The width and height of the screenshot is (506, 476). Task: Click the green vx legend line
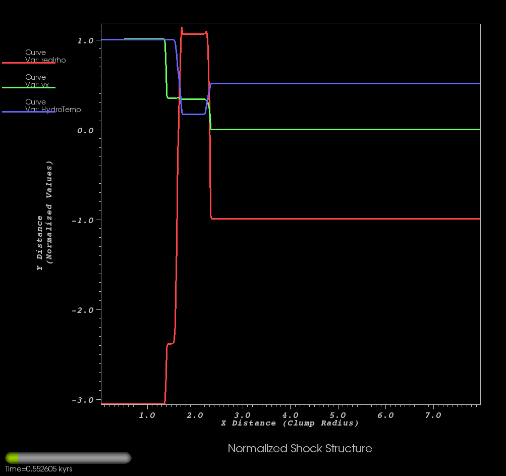point(29,87)
